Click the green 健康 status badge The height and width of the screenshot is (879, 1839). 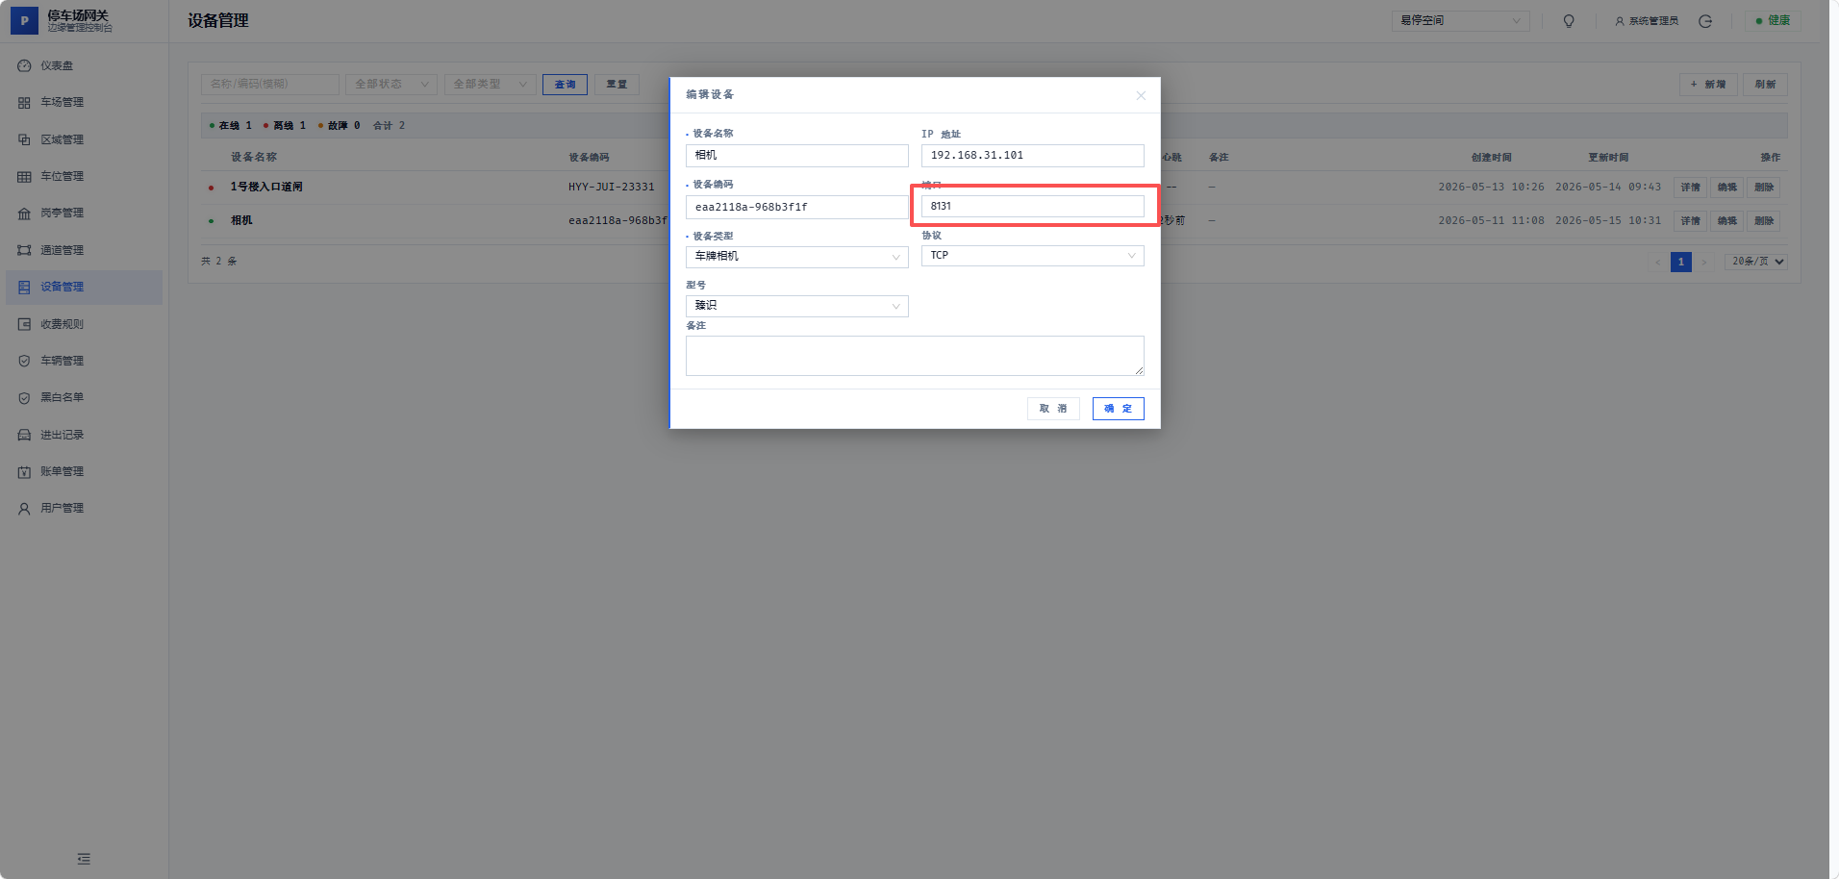[x=1774, y=20]
